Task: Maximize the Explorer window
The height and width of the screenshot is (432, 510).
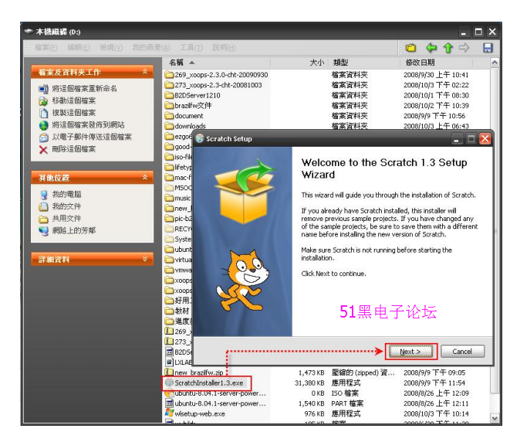Action: tap(478, 32)
